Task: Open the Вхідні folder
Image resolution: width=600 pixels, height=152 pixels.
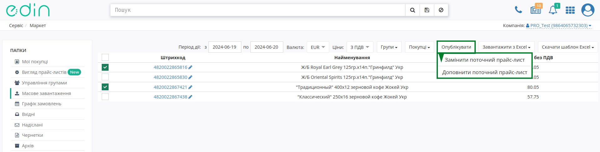Action: pyautogui.click(x=28, y=114)
